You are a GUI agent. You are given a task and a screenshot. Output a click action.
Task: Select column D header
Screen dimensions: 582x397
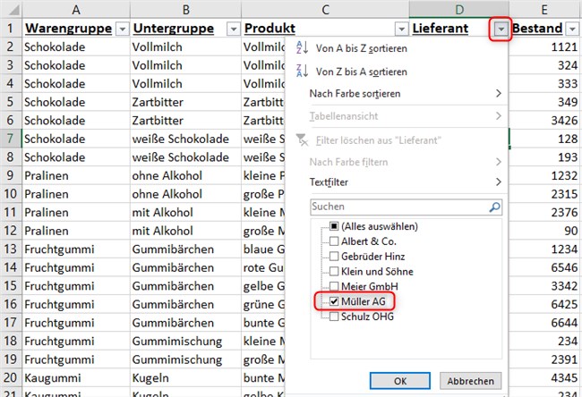pos(459,10)
